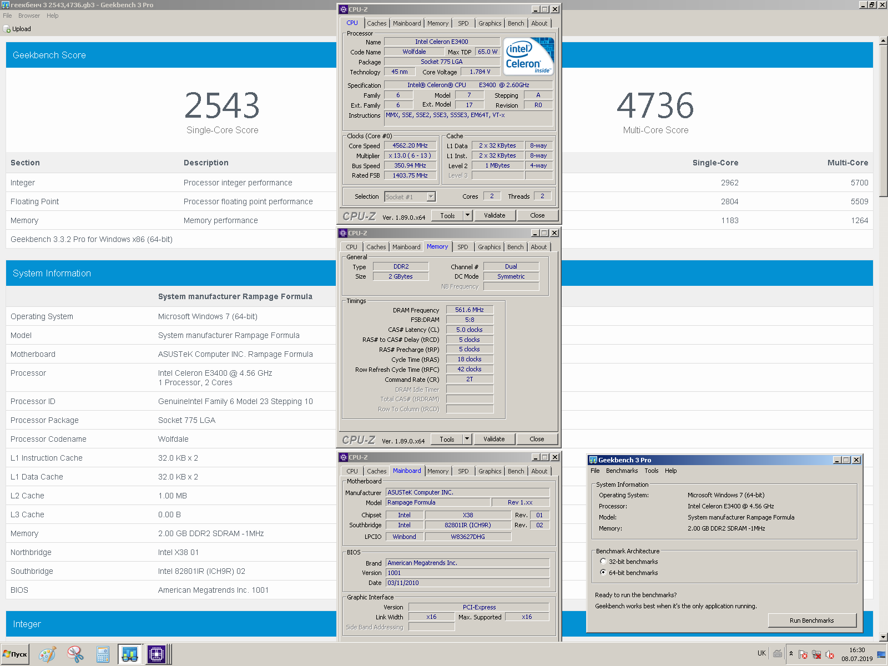This screenshot has width=888, height=666.
Task: Click the Mainboard CPU-Z window title icon
Action: [x=344, y=457]
